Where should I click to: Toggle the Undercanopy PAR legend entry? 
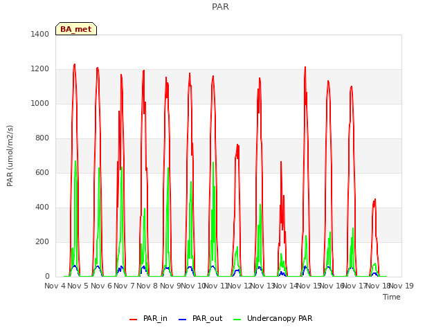pyautogui.click(x=273, y=318)
